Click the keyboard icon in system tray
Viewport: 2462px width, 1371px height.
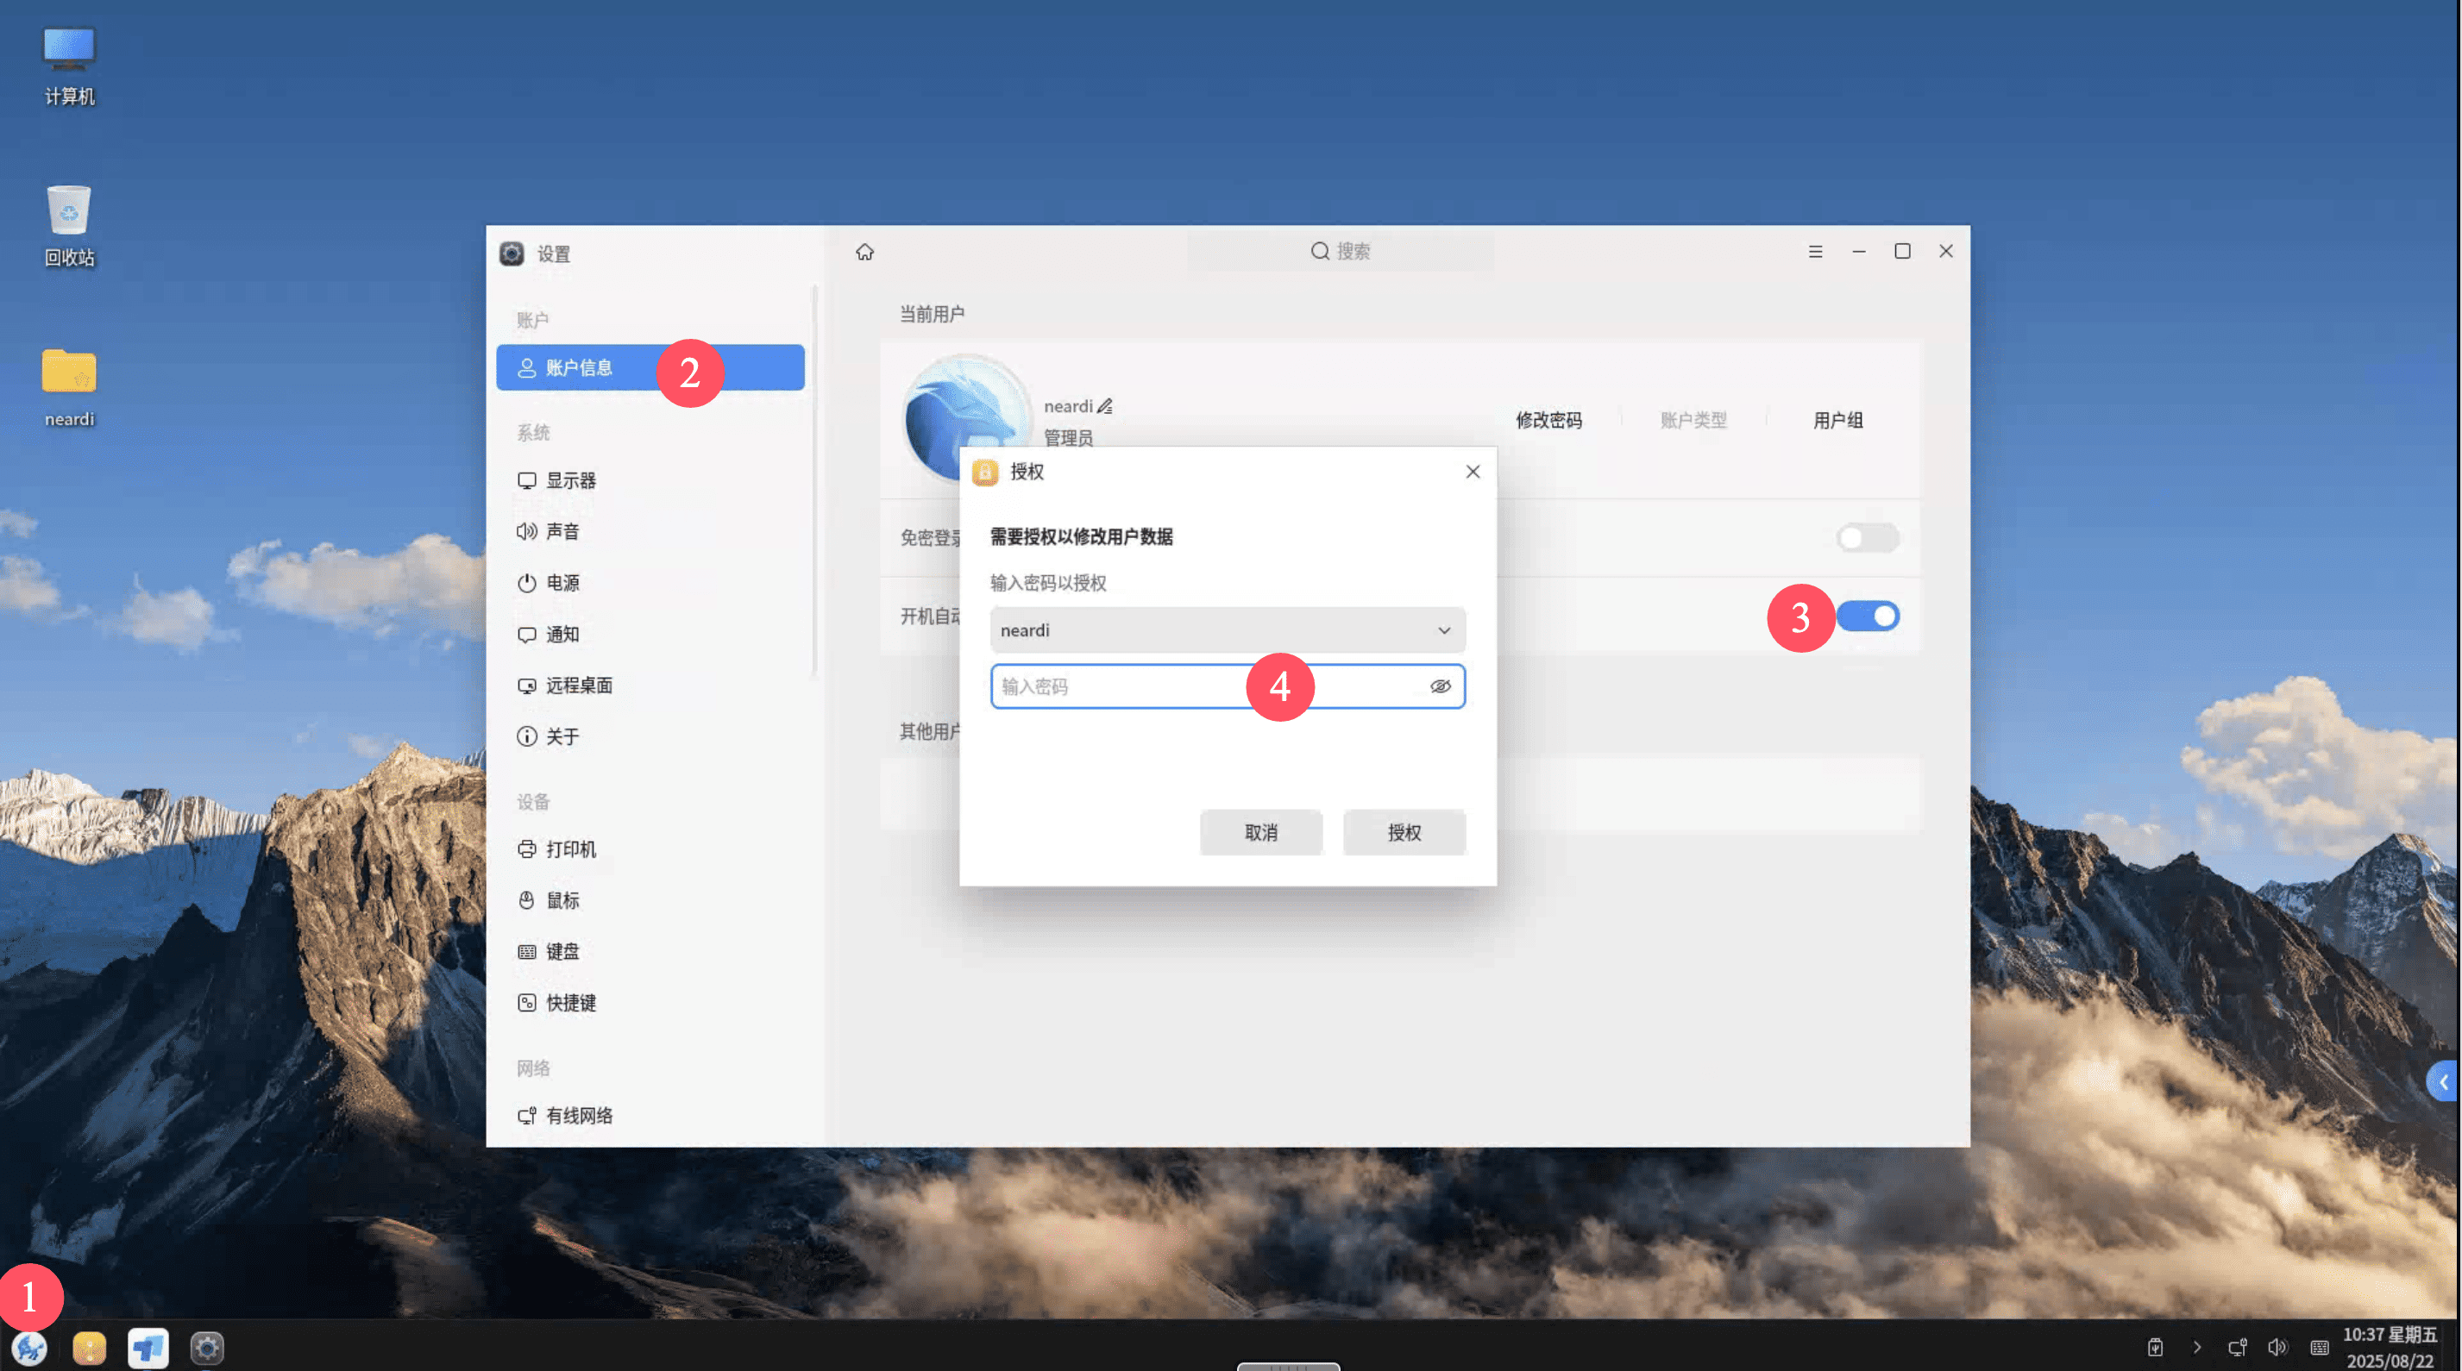point(2320,1347)
